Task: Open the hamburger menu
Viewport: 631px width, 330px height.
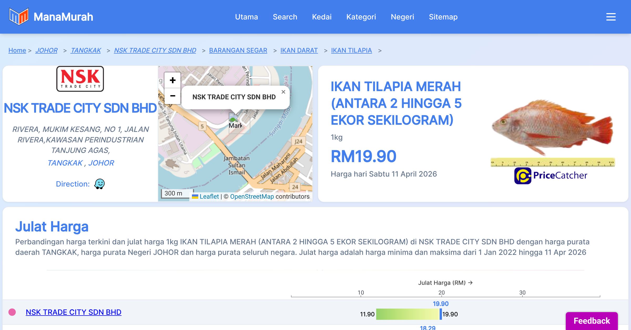Action: coord(611,17)
